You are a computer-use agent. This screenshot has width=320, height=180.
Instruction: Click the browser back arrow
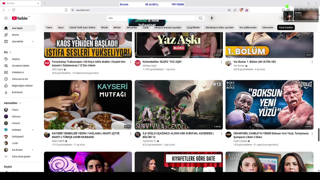3,10
